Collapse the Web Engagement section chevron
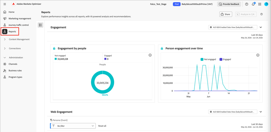271x132 pixels. click(x=261, y=112)
